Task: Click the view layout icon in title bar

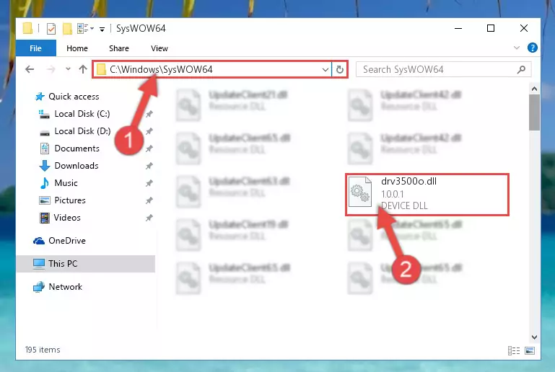Action: (x=85, y=29)
